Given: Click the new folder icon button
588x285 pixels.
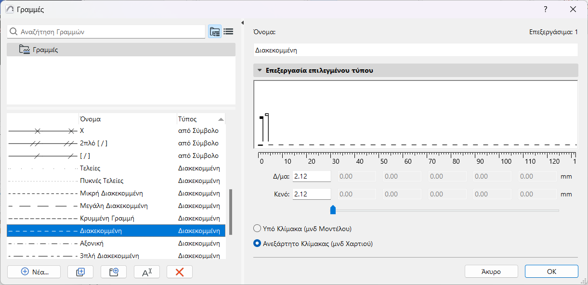Looking at the screenshot, I should click(114, 272).
